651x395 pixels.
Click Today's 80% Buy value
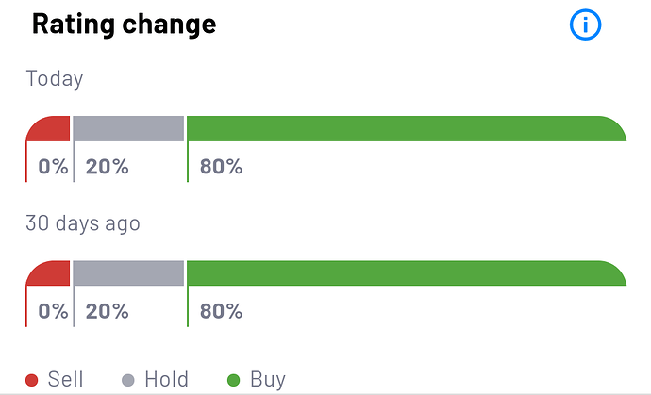point(221,167)
